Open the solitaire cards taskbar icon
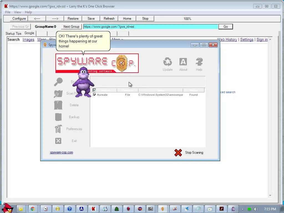This screenshot has width=284, height=213. (x=46, y=209)
